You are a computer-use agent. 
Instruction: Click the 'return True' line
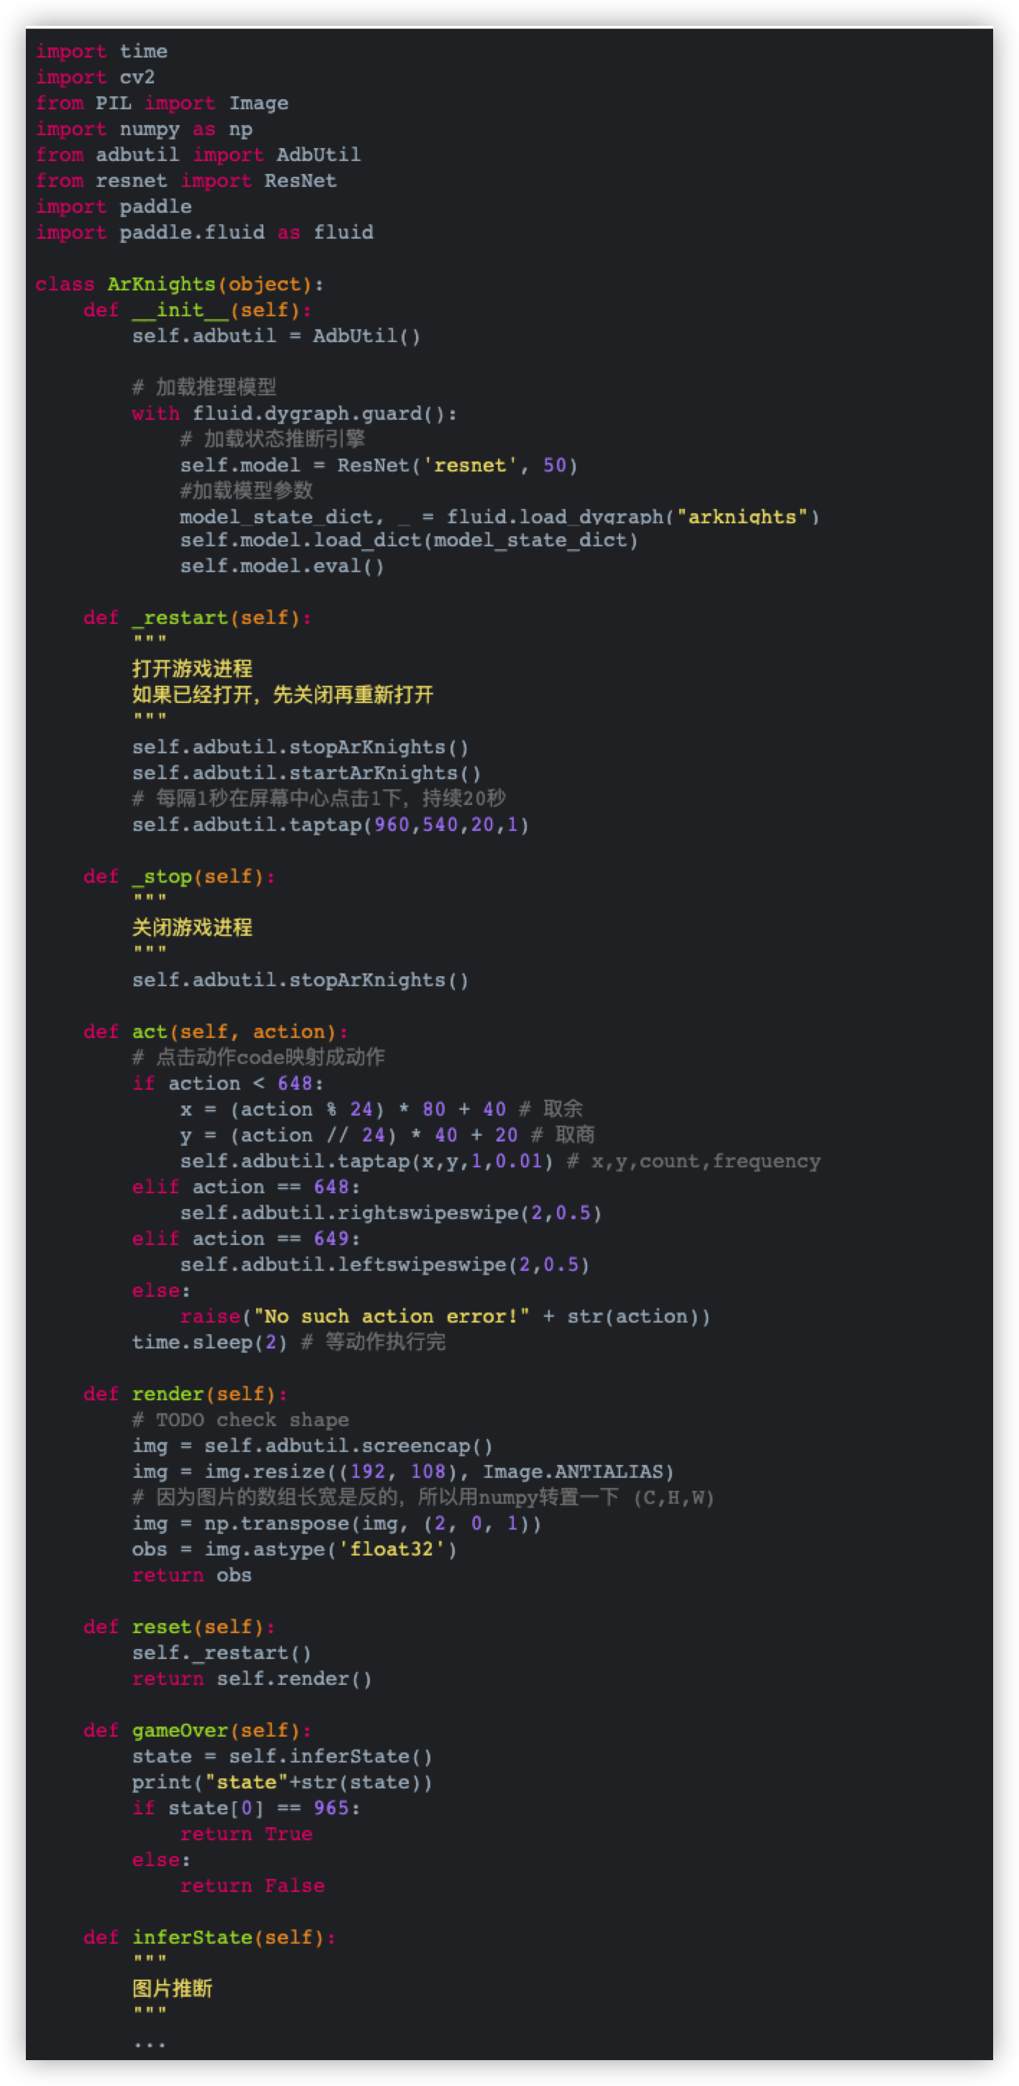coord(246,1836)
